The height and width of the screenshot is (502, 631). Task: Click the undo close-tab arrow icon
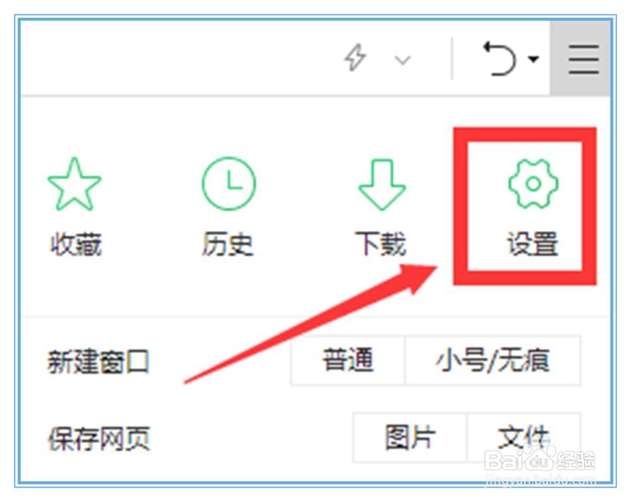point(499,58)
